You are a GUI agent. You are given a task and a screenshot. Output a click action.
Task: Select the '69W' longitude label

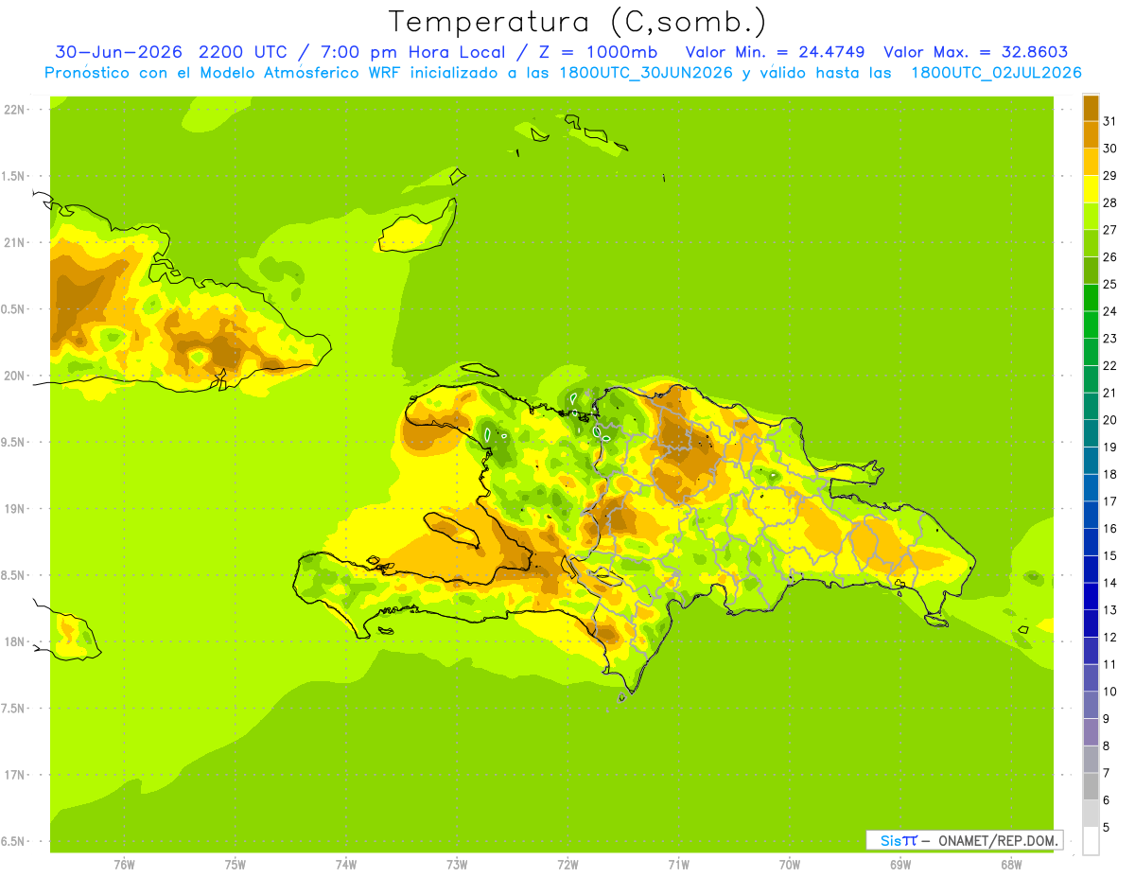tap(900, 865)
